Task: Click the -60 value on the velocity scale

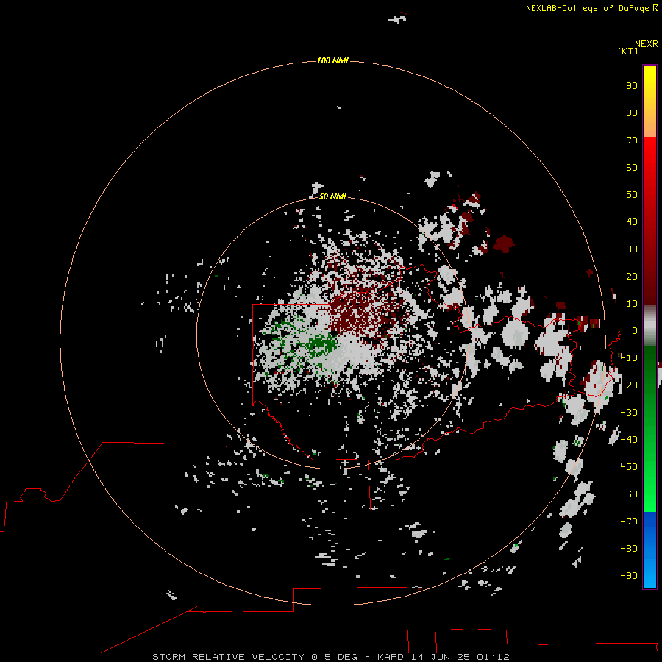Action: pyautogui.click(x=629, y=494)
